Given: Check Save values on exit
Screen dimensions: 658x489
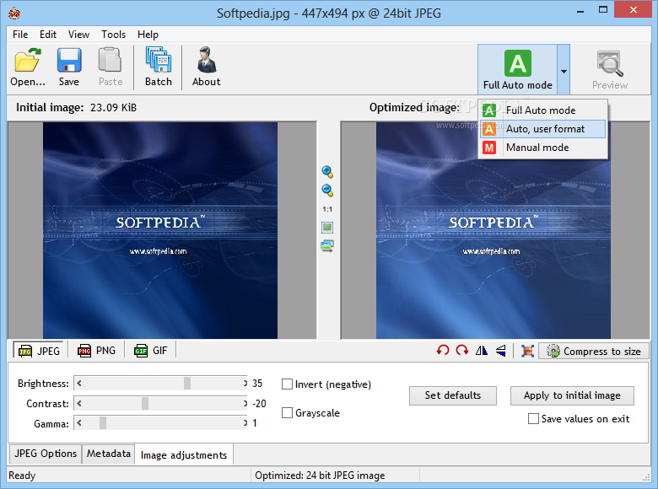Looking at the screenshot, I should (533, 418).
